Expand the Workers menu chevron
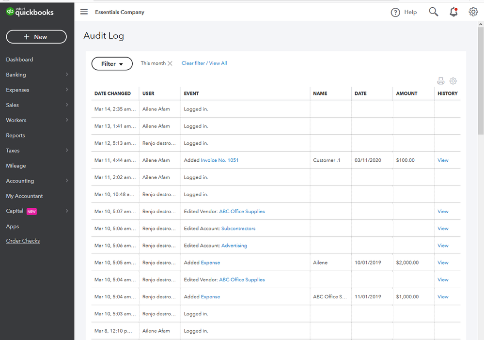The width and height of the screenshot is (484, 340). pos(67,120)
